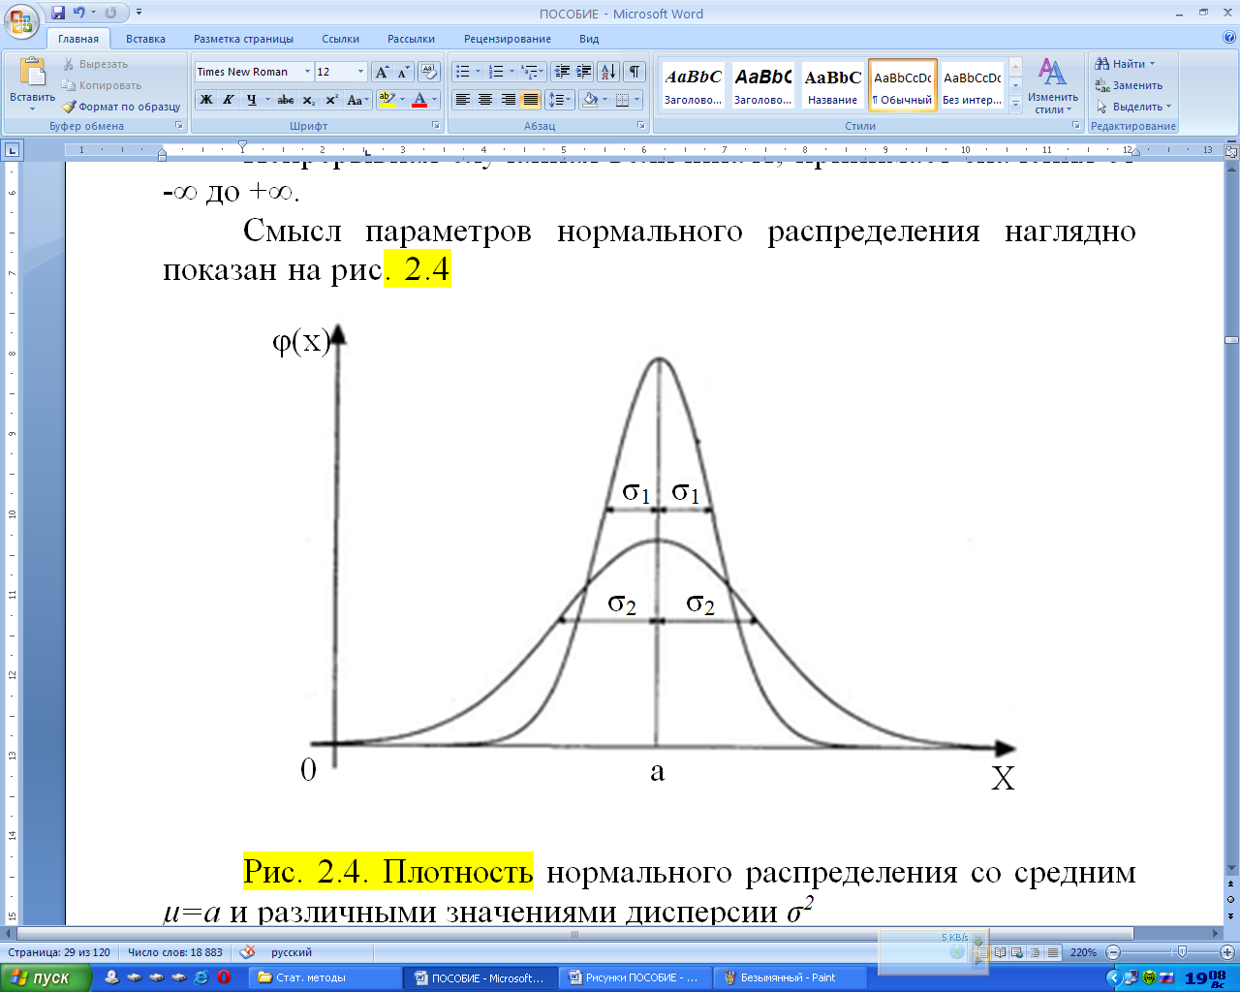The width and height of the screenshot is (1240, 992).
Task: Click the Вставить paste icon
Action: coord(33,73)
